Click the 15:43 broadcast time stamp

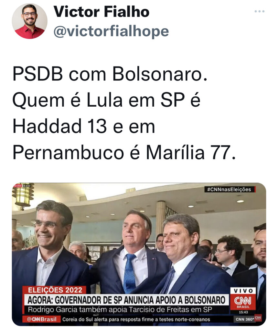coord(243,312)
